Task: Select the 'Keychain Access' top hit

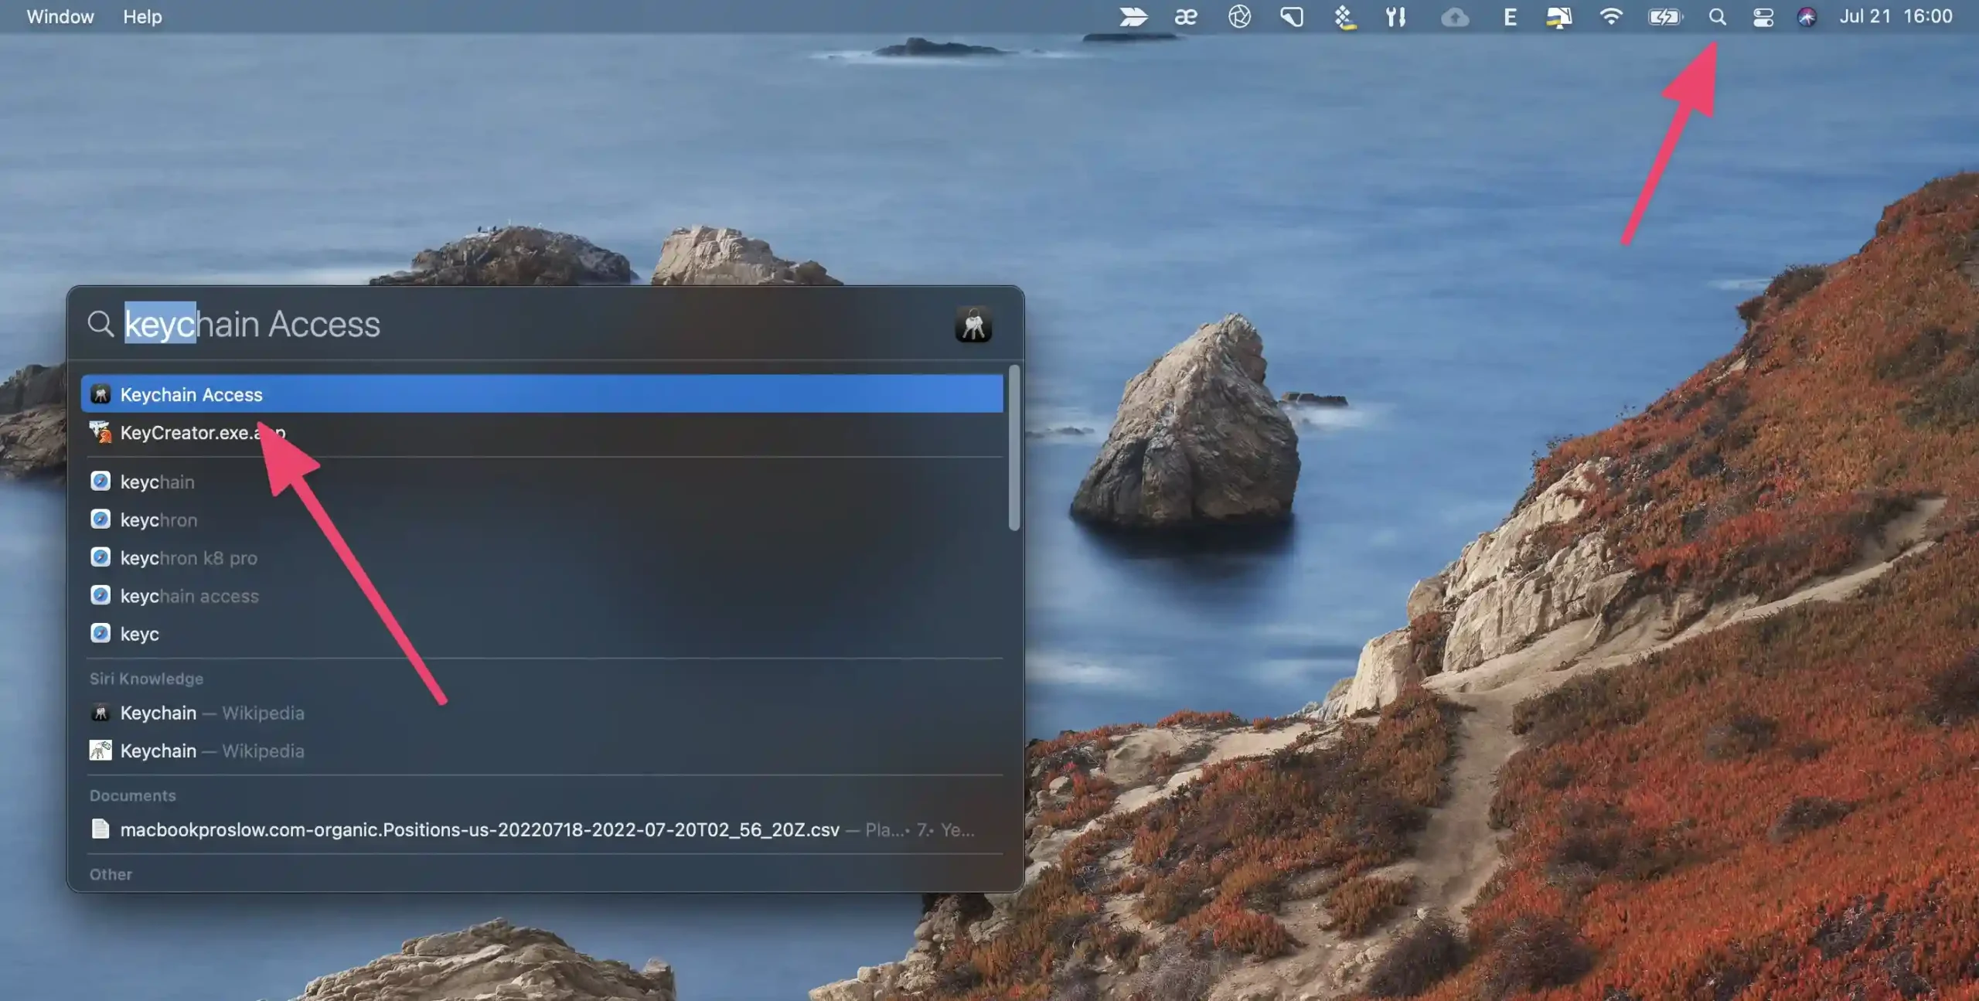Action: [x=542, y=394]
